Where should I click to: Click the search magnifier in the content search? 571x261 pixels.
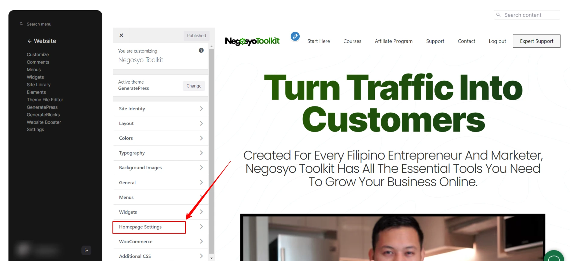tap(498, 15)
